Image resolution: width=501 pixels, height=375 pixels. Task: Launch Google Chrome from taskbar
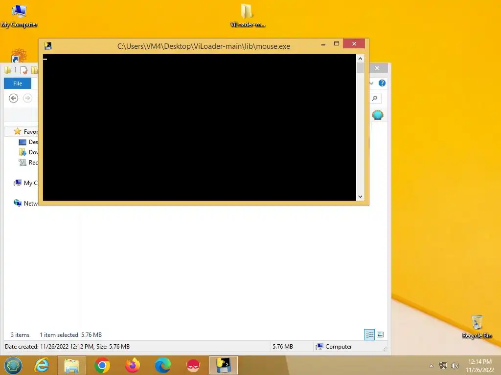coord(102,365)
